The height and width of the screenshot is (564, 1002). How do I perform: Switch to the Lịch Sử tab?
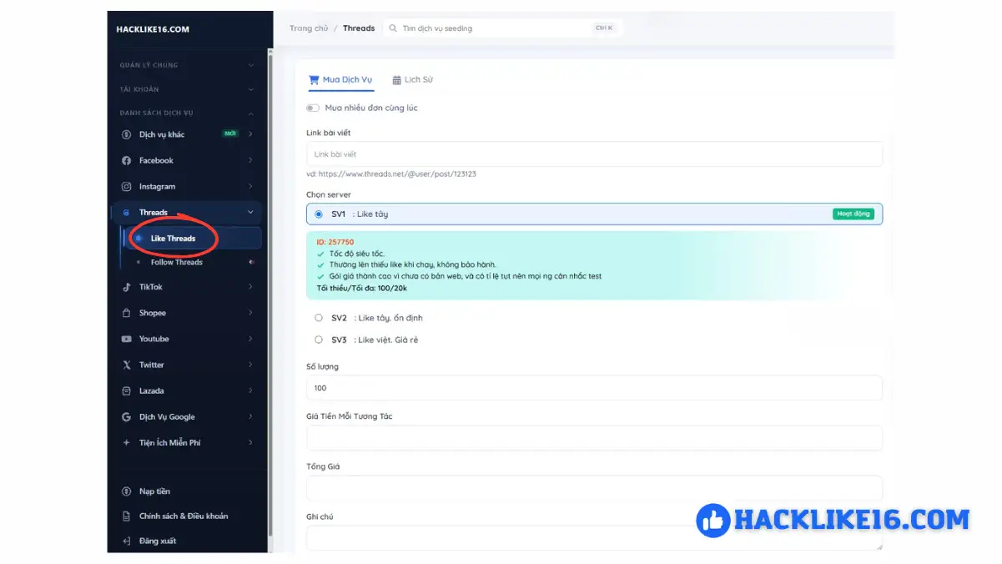[x=412, y=80]
